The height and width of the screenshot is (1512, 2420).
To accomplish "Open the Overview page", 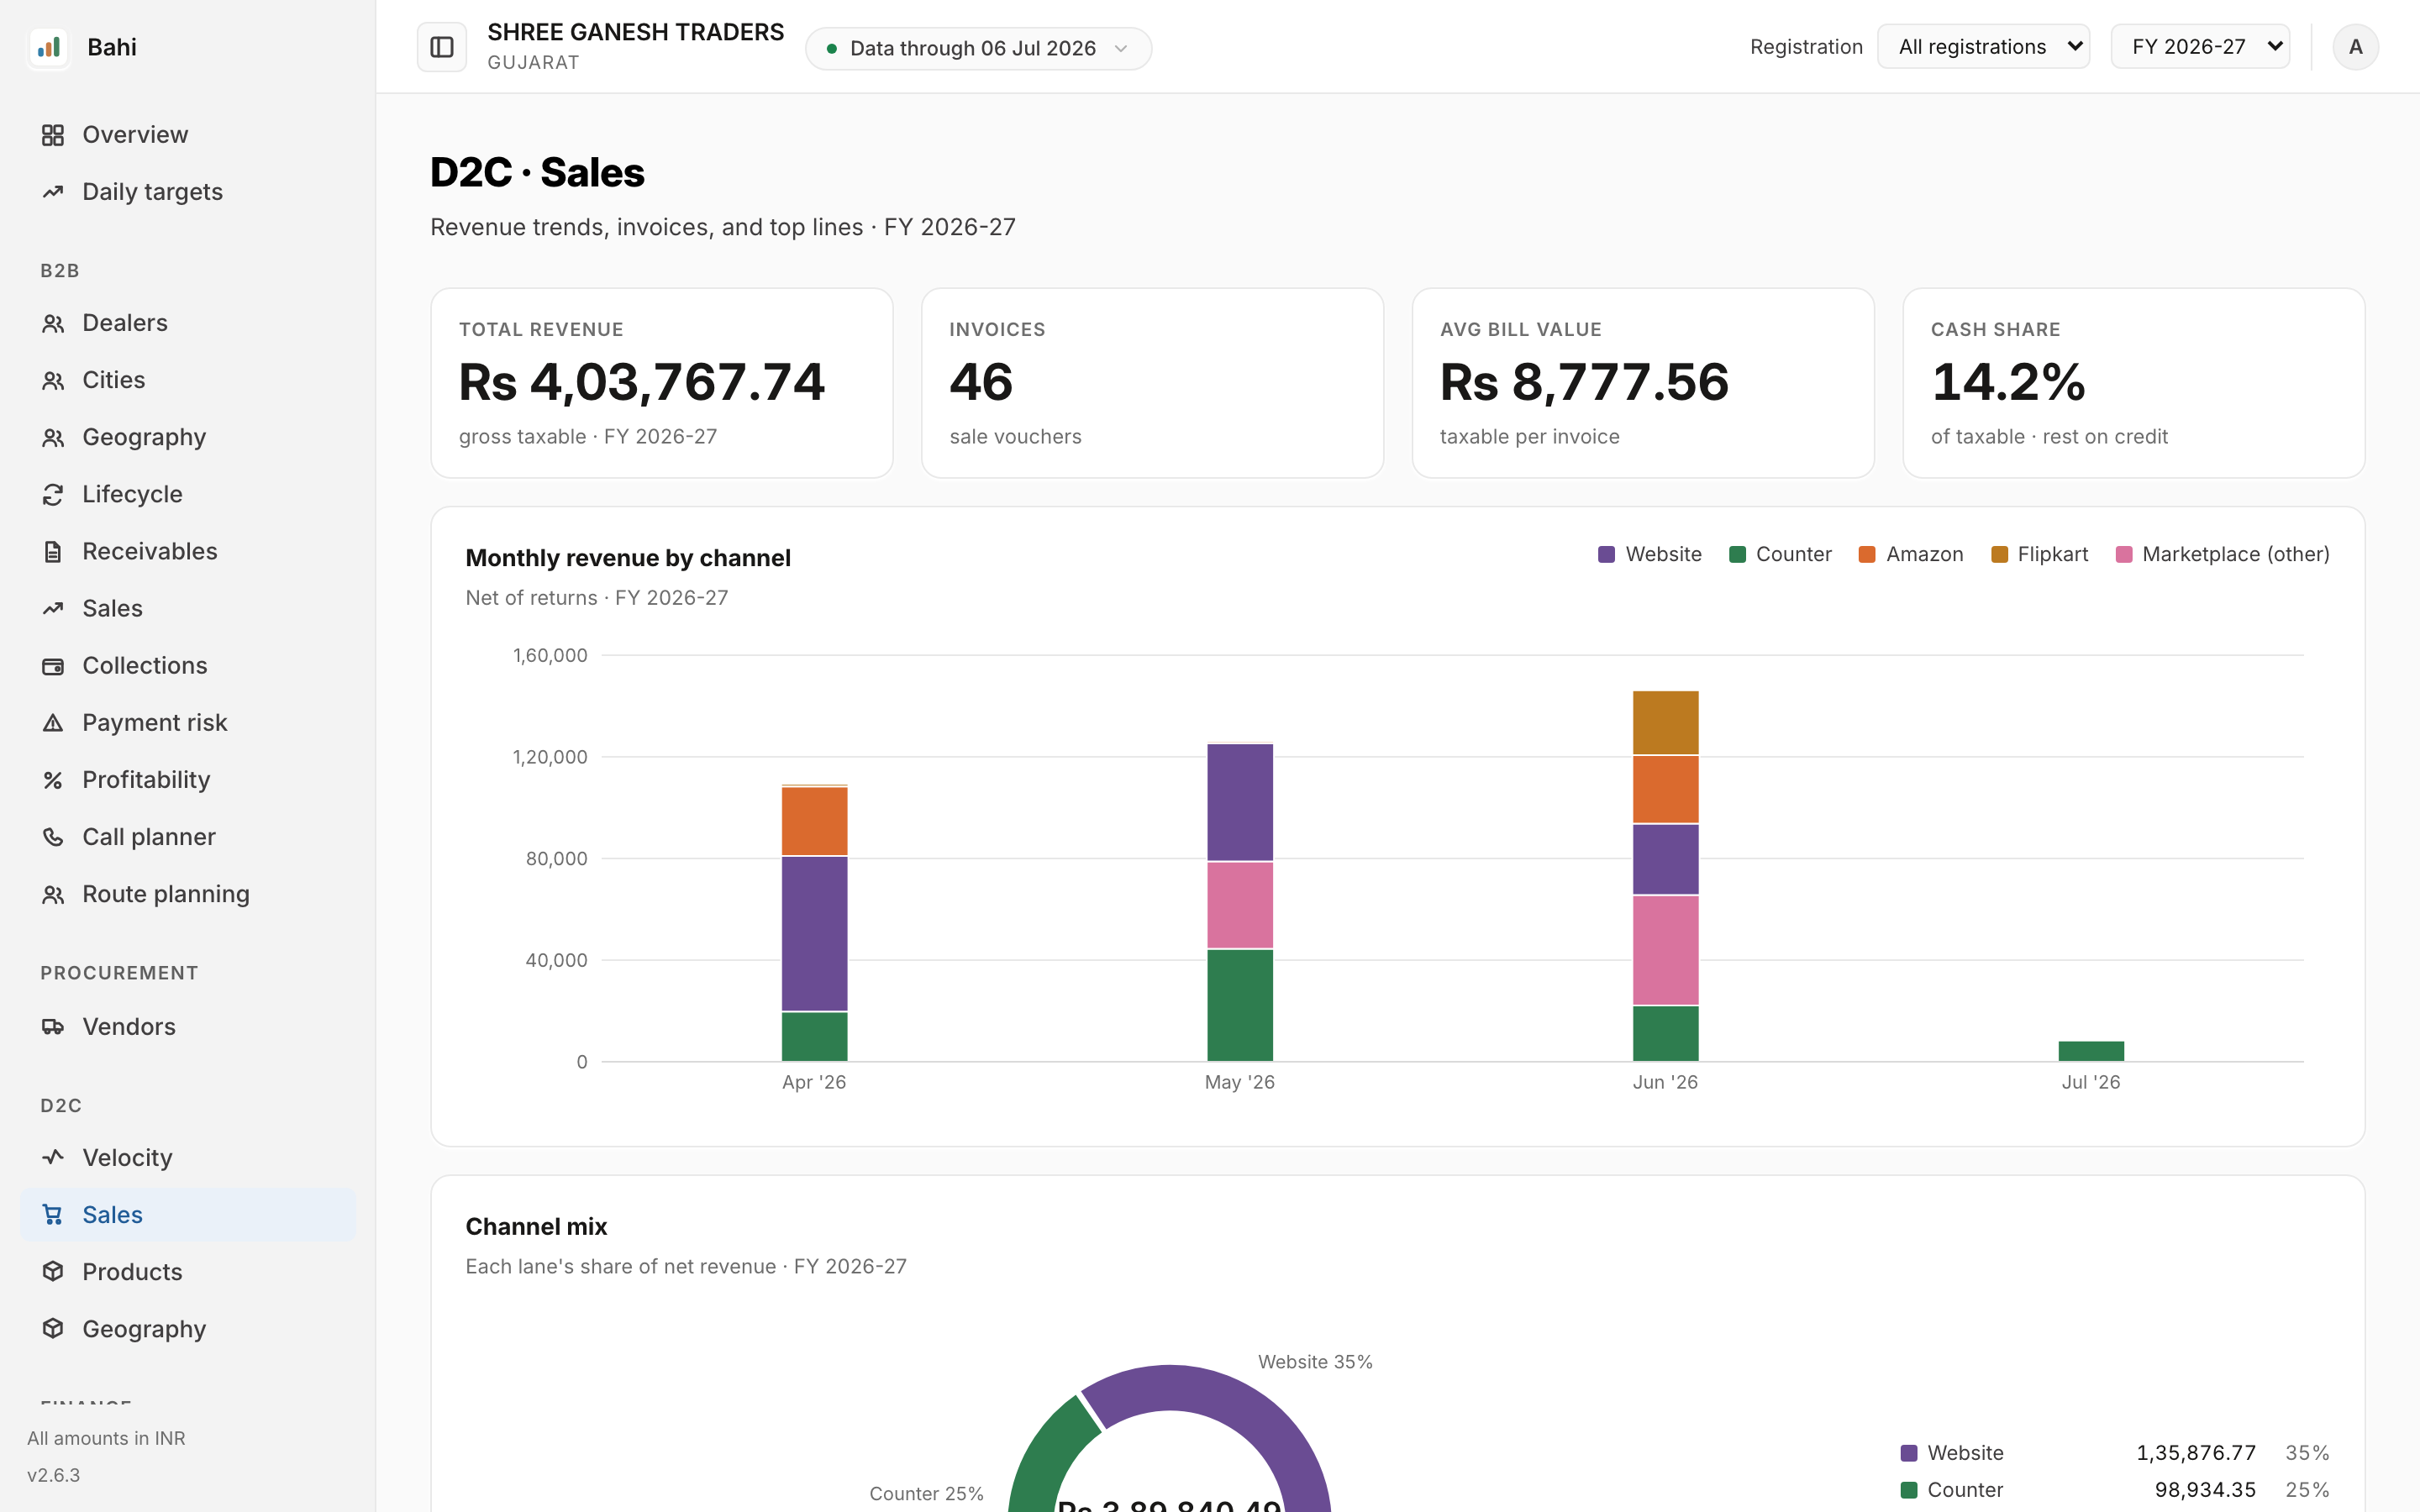I will pyautogui.click(x=188, y=135).
